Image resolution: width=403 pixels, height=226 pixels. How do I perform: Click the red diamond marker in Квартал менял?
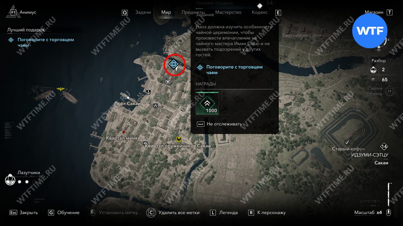124,132
